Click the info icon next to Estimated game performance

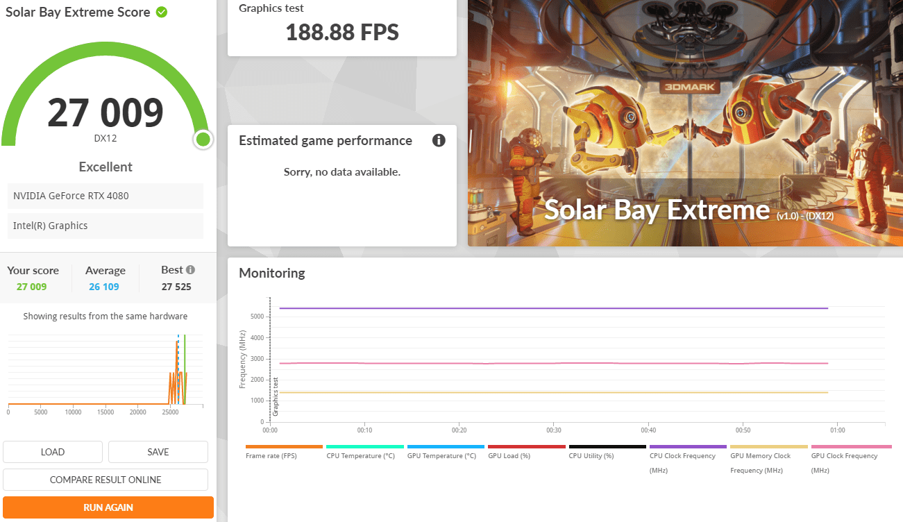439,141
